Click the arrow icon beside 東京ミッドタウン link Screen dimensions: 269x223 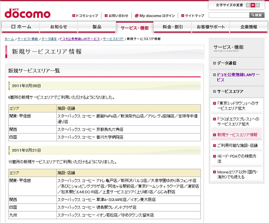pyautogui.click(x=214, y=103)
